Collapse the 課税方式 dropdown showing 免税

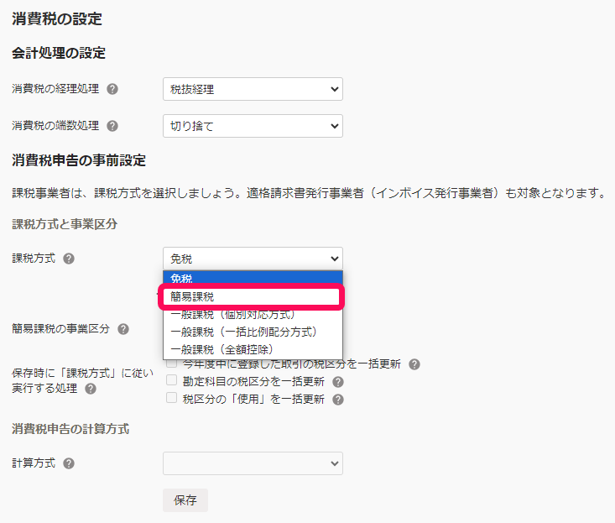[x=253, y=259]
